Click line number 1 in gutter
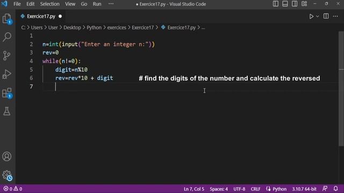Screen dimensions: 344x193 (31, 36)
